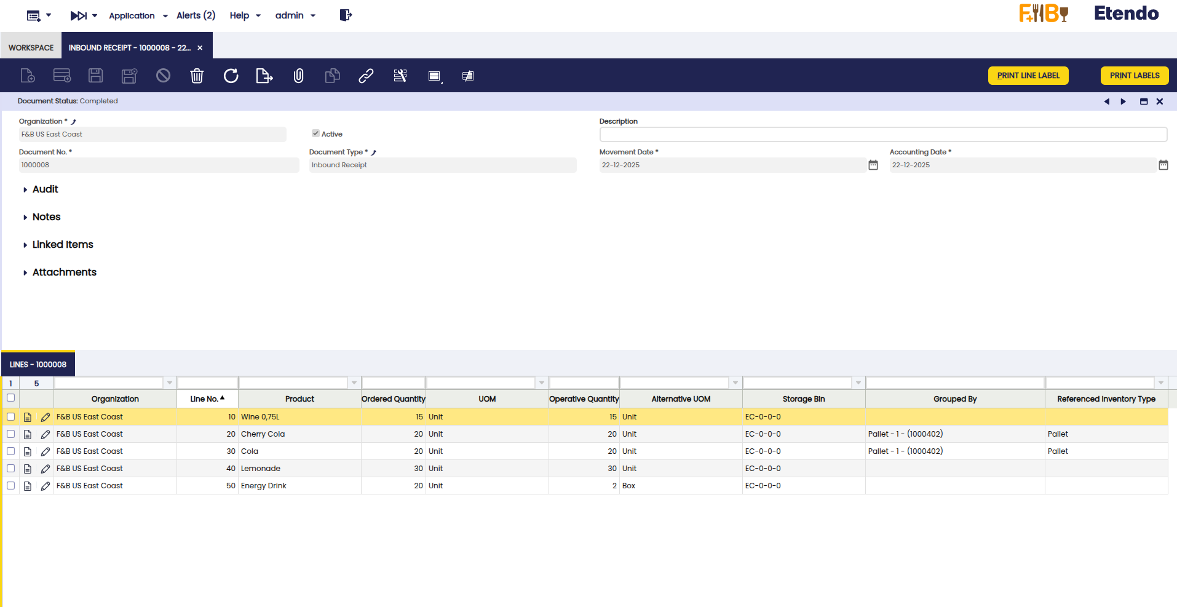Viewport: 1177px width, 607px height.
Task: Click the Refresh icon in toolbar
Action: (231, 76)
